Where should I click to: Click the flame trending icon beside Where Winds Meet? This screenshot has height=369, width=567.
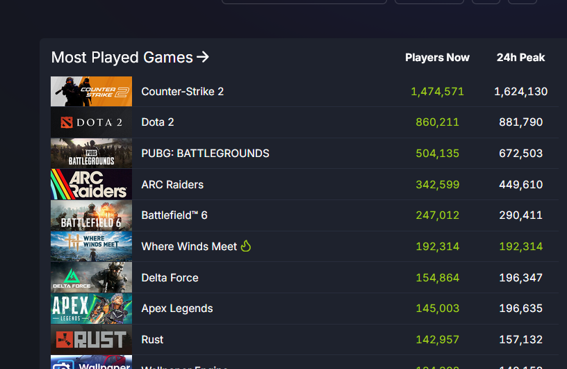coord(245,246)
